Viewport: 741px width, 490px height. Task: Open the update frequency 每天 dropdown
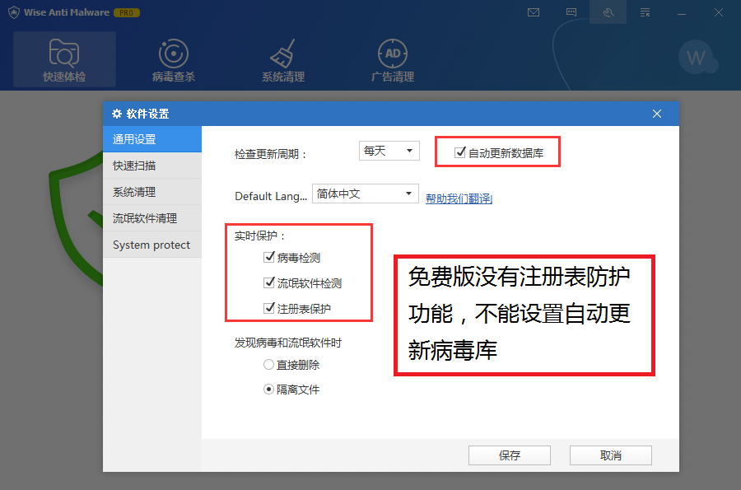click(x=389, y=150)
